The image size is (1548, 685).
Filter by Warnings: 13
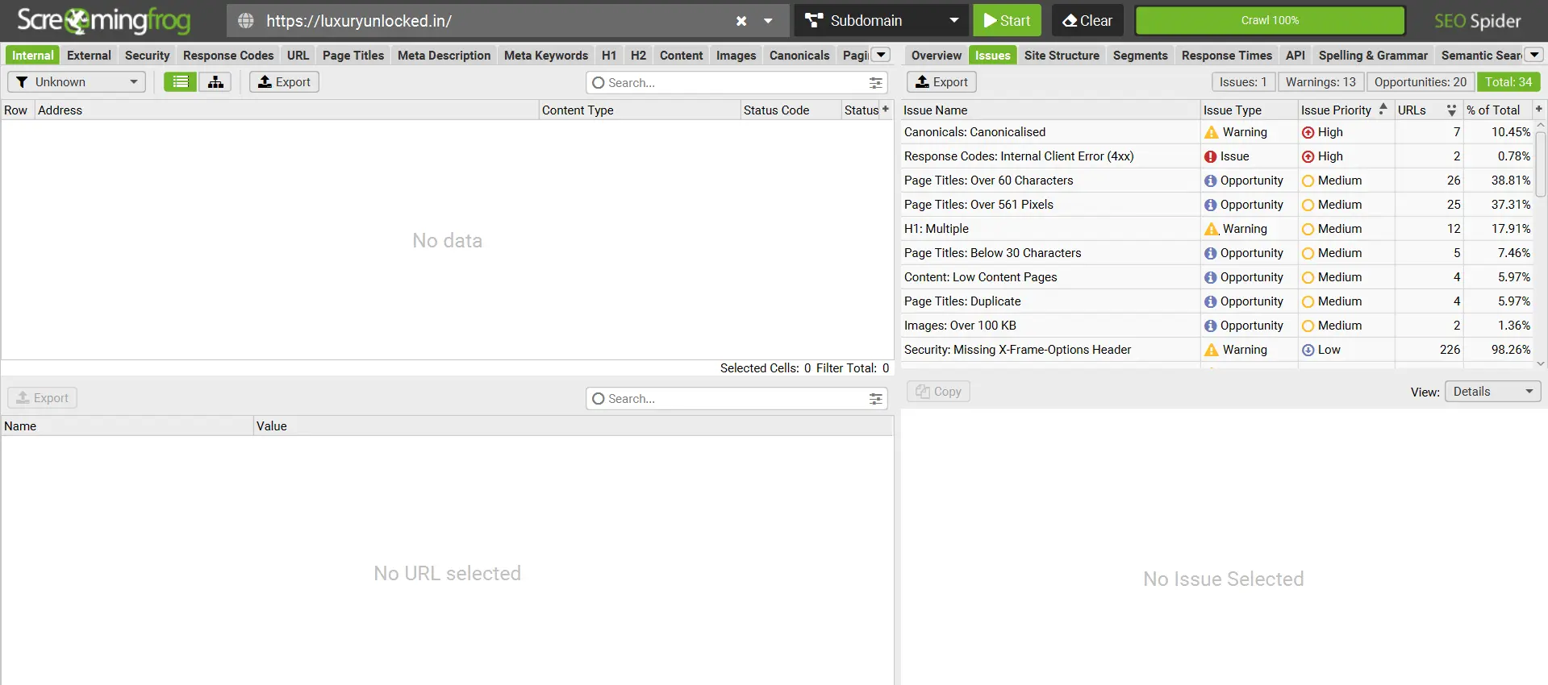coord(1321,81)
